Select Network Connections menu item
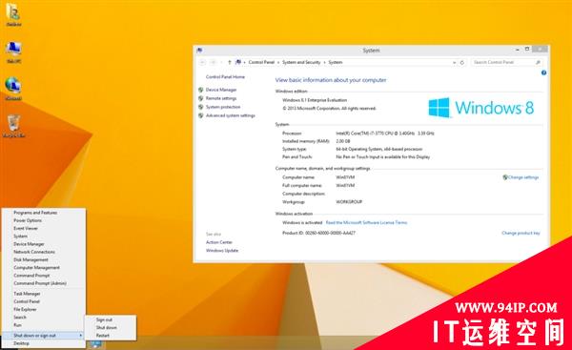Image resolution: width=572 pixels, height=350 pixels. tap(34, 252)
